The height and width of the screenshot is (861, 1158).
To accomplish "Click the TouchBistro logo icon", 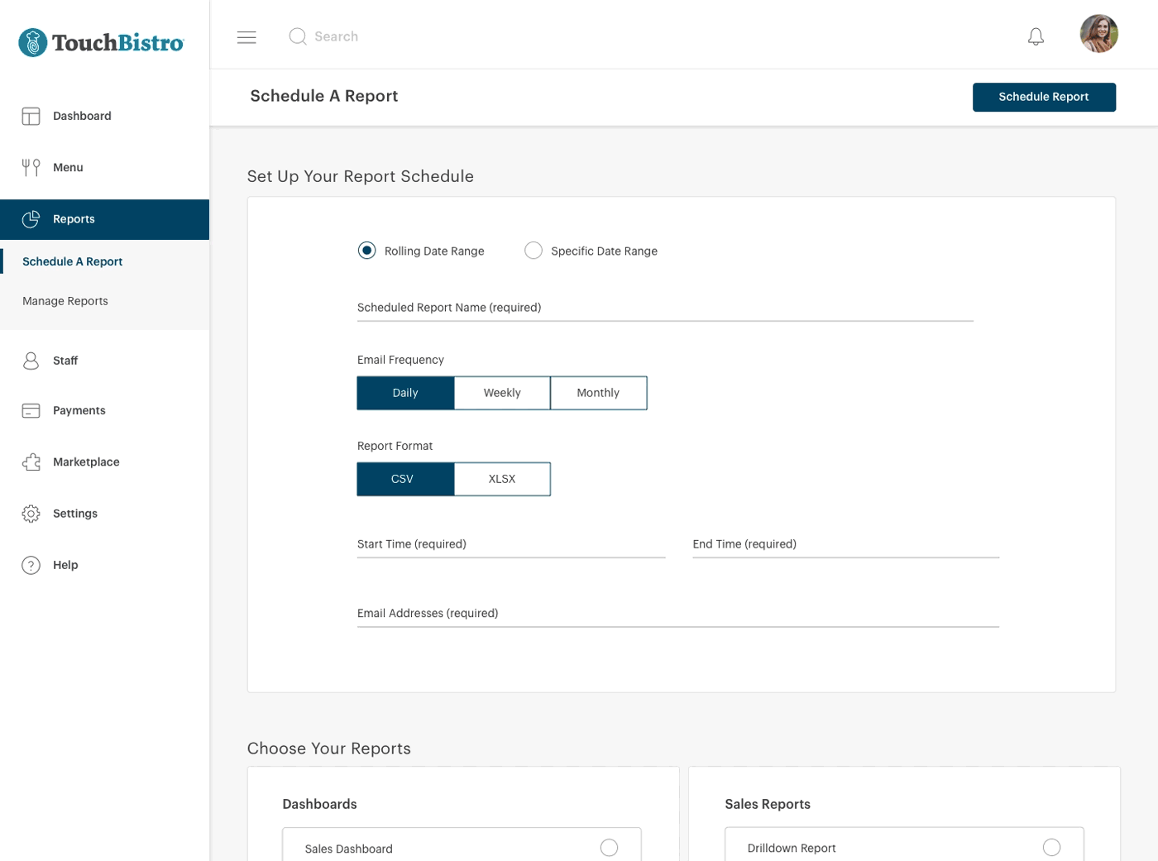I will (33, 43).
